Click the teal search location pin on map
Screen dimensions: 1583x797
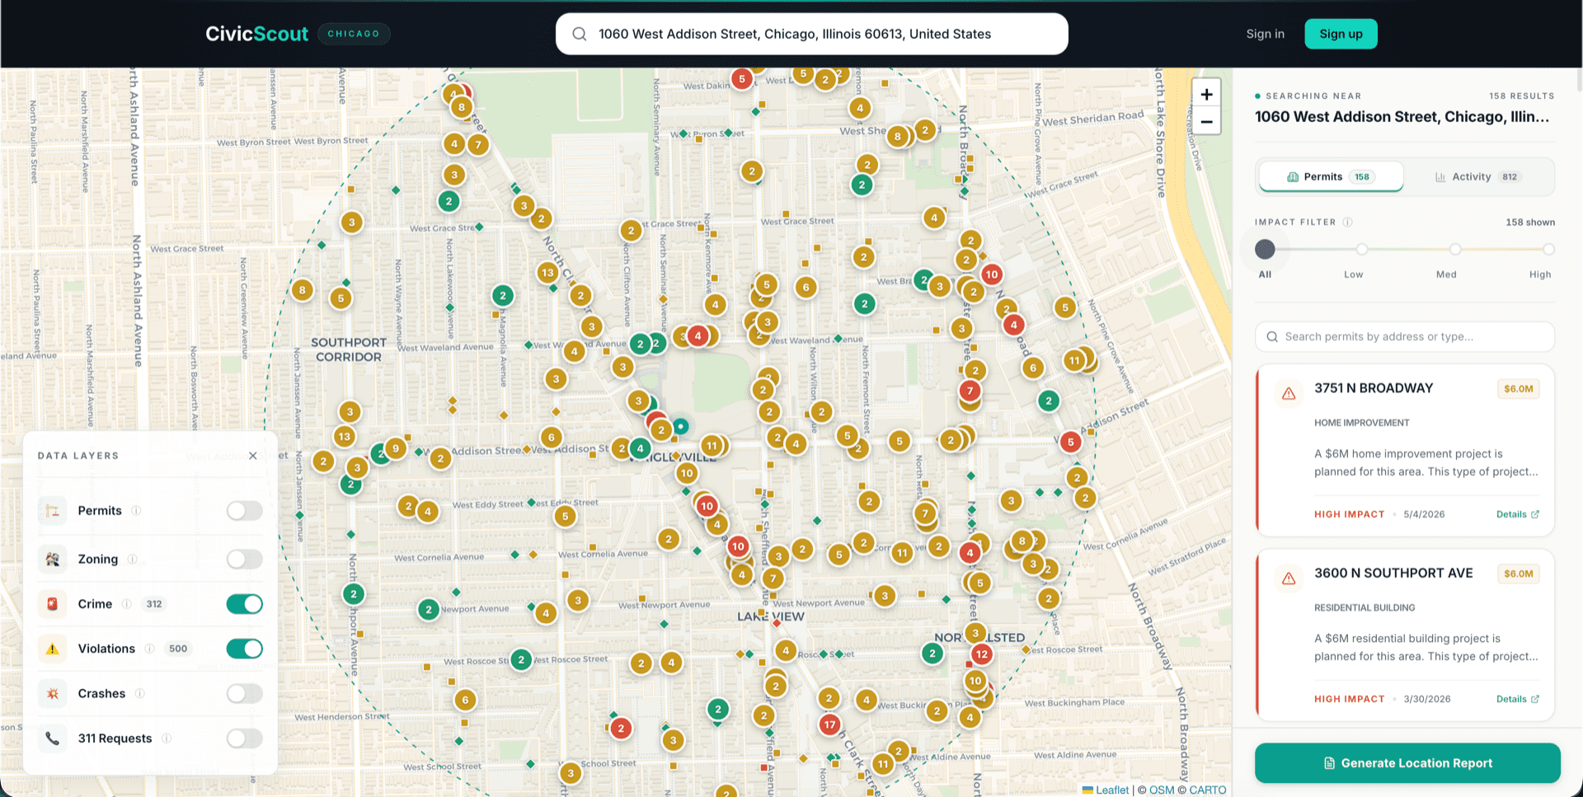pyautogui.click(x=680, y=426)
